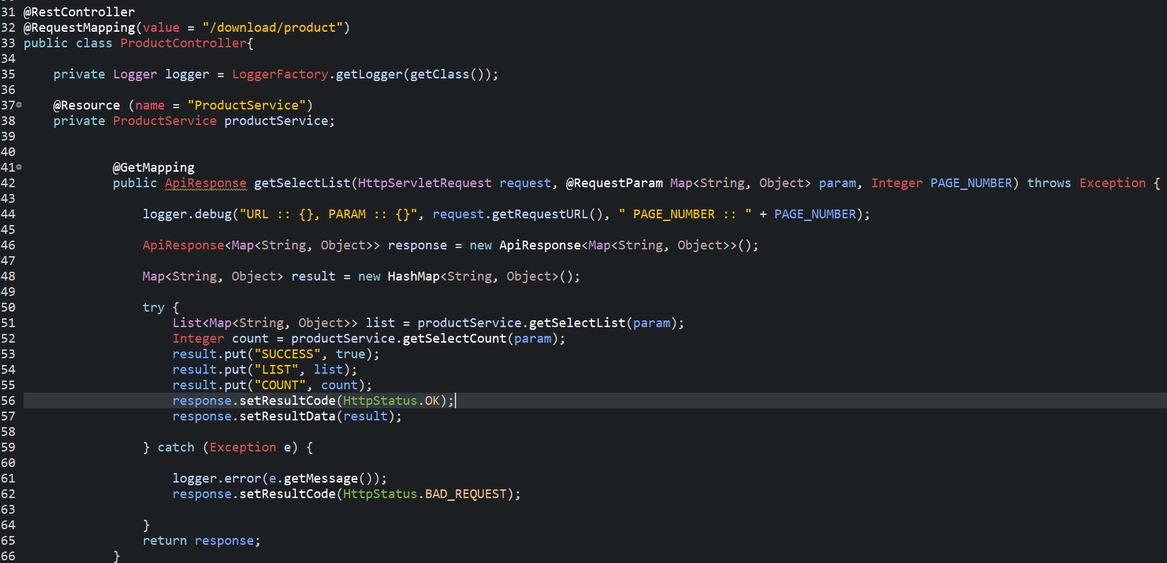Click the underlined ApiResponse return type on line 42
The width and height of the screenshot is (1167, 563).
pyautogui.click(x=205, y=183)
